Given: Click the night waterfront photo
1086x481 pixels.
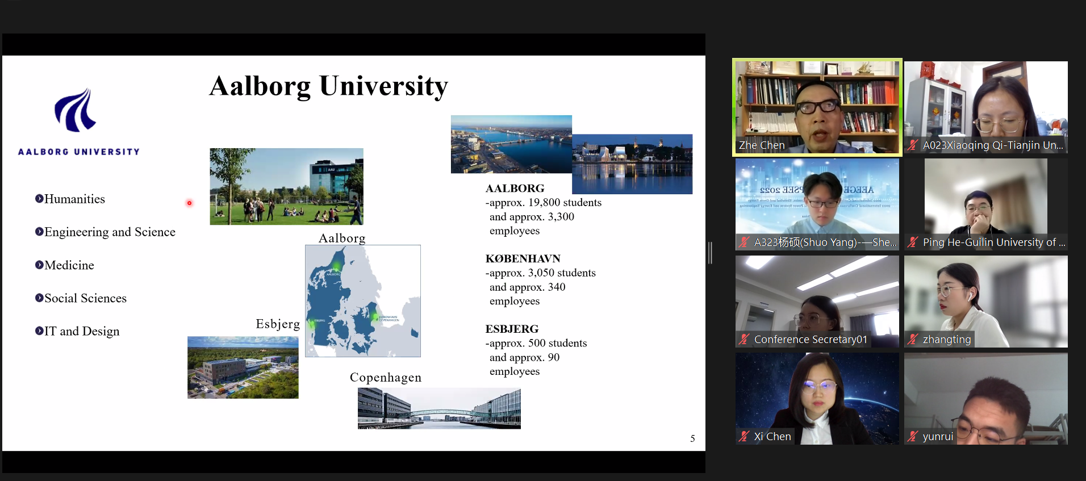Looking at the screenshot, I should pyautogui.click(x=632, y=164).
